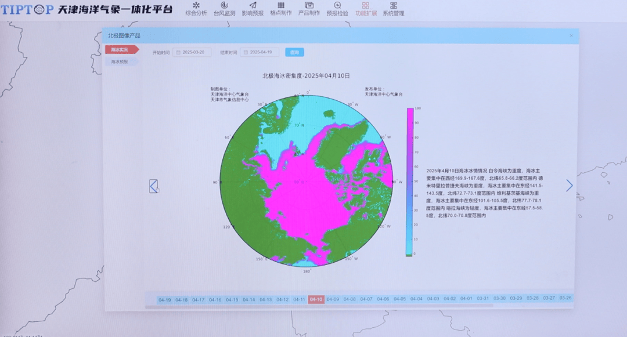Open the 台风监测 typhoon monitoring icon

click(x=224, y=5)
